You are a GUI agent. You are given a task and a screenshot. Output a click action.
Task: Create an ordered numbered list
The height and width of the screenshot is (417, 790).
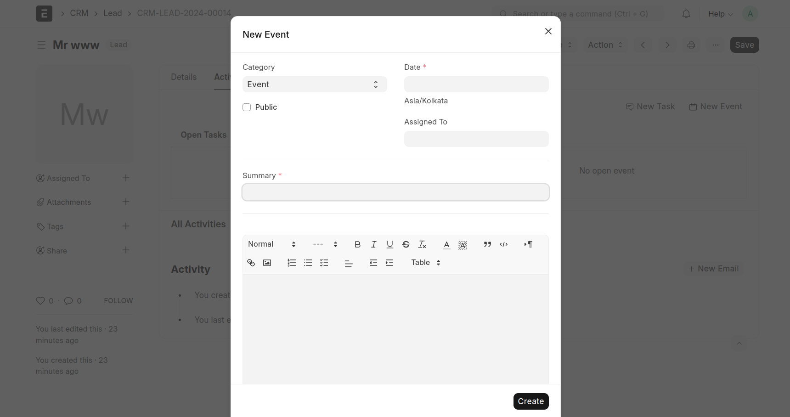click(292, 263)
